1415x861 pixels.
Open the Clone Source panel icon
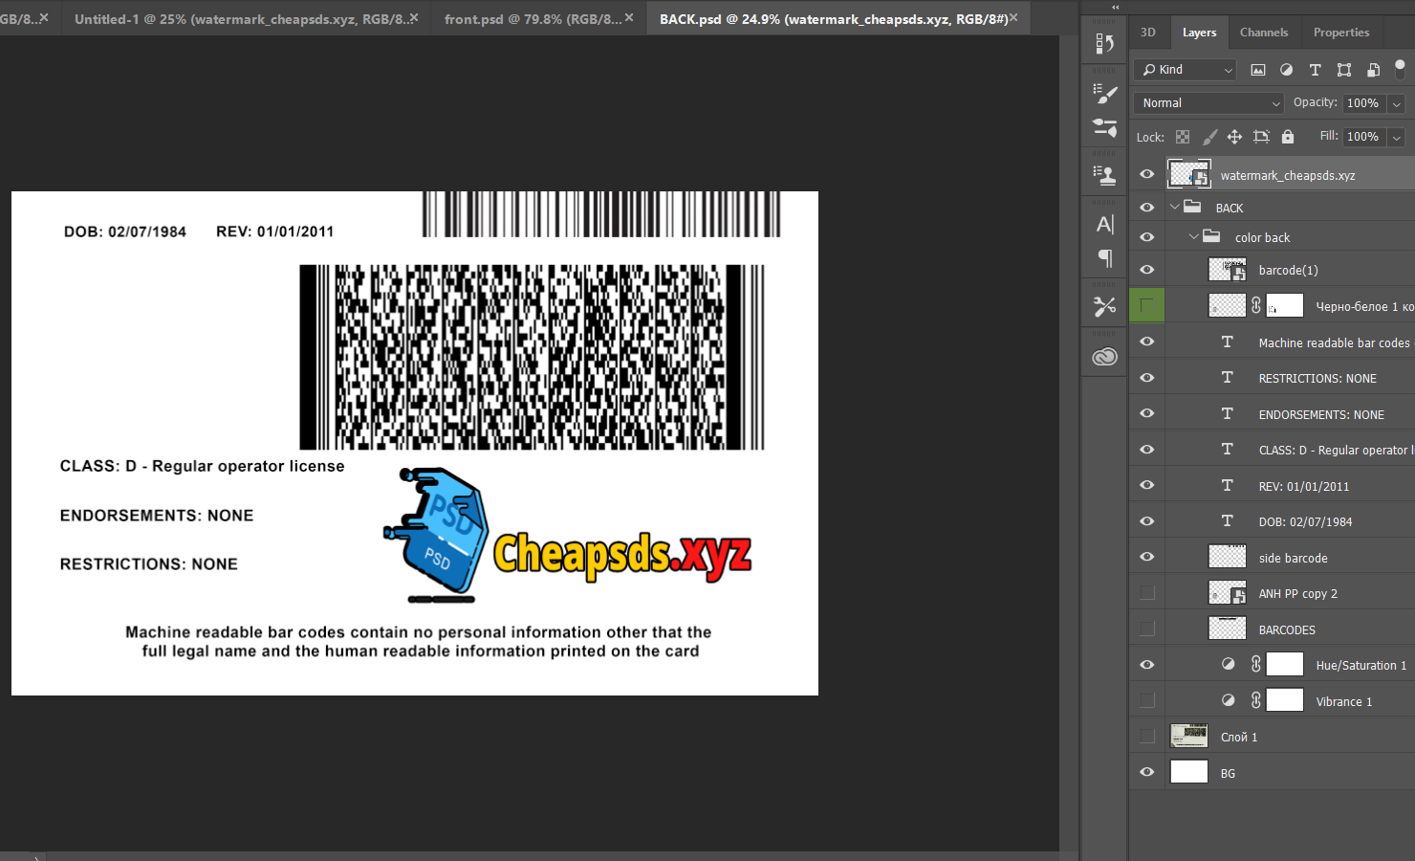(1104, 175)
